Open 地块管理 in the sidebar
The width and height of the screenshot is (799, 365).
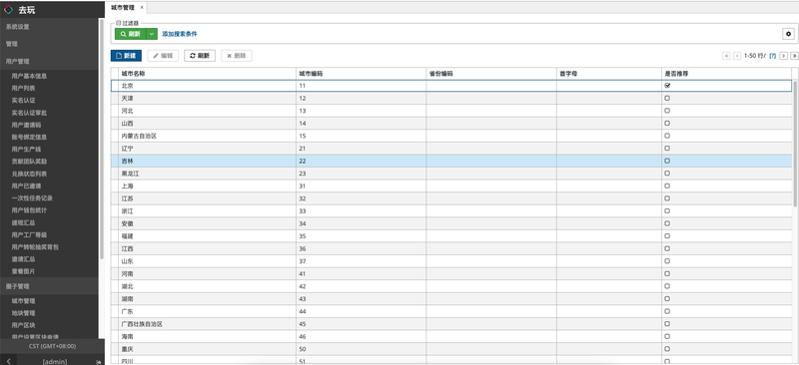point(23,313)
